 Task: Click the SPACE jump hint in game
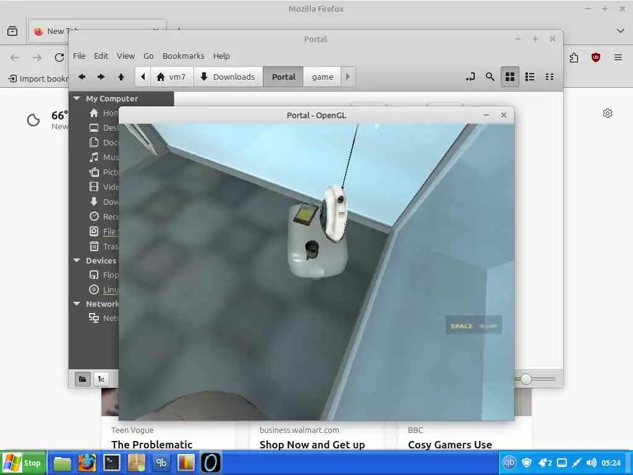click(x=474, y=325)
